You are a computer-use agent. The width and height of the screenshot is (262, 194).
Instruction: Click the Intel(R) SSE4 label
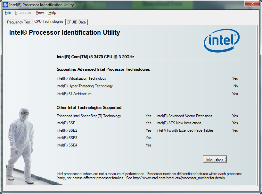tap(67, 145)
